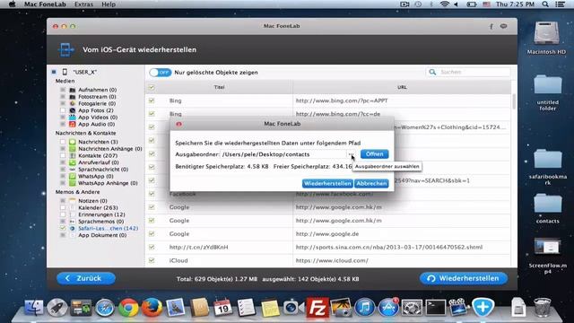
Task: Uncheck the iCloud row checkbox
Action: (152, 260)
